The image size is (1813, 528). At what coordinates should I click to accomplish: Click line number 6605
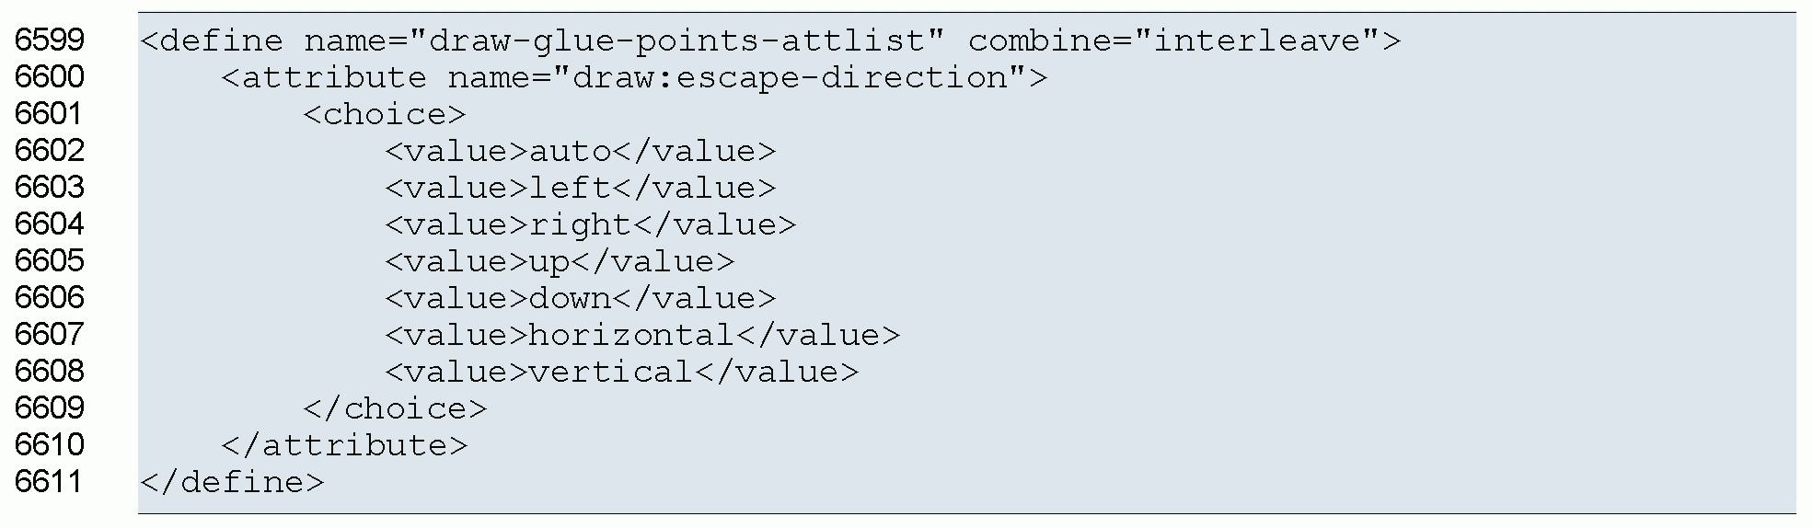pos(50,261)
